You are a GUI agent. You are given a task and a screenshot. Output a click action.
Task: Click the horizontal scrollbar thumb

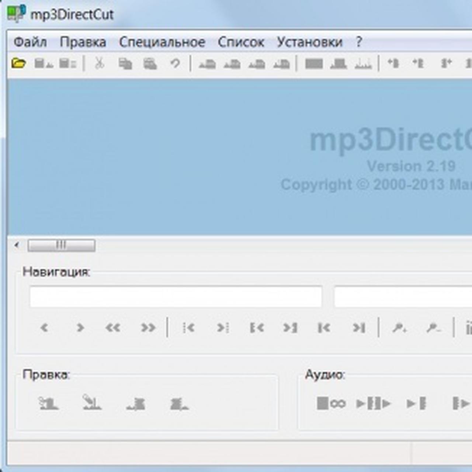pos(61,245)
